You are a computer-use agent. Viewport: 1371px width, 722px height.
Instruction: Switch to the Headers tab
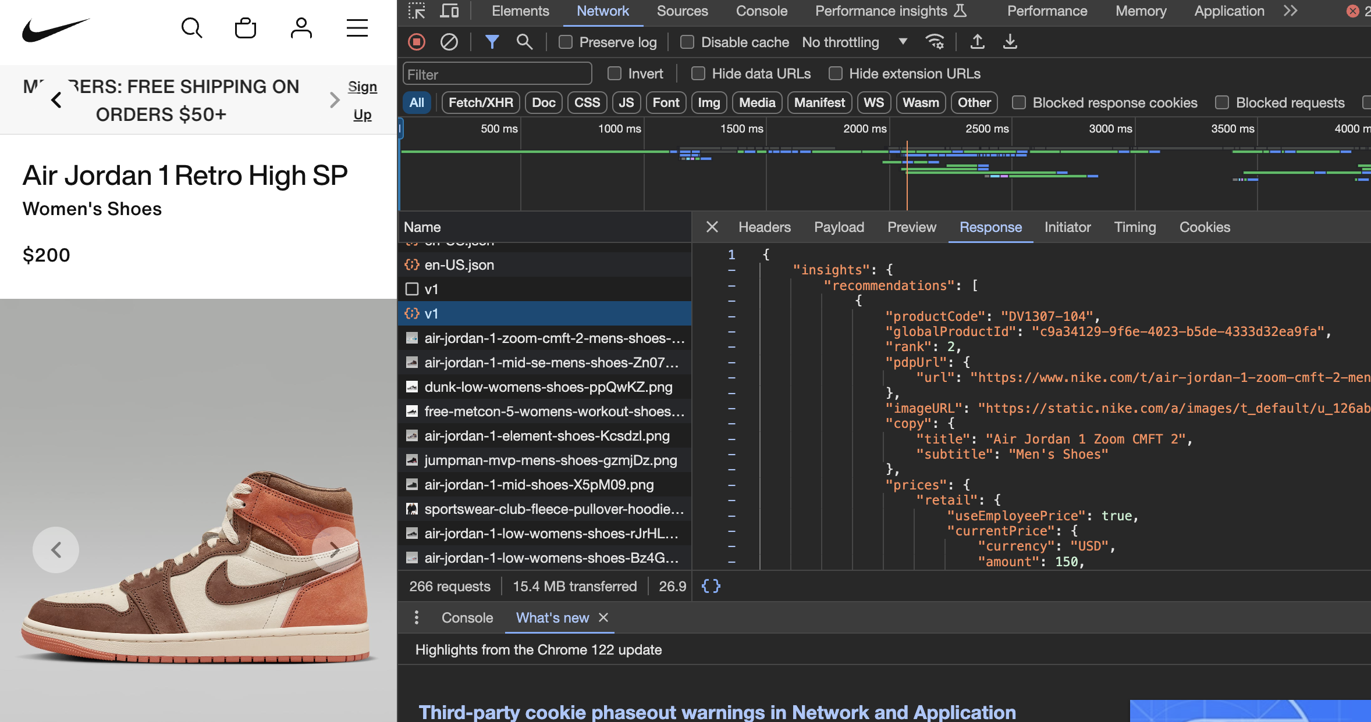pyautogui.click(x=764, y=227)
